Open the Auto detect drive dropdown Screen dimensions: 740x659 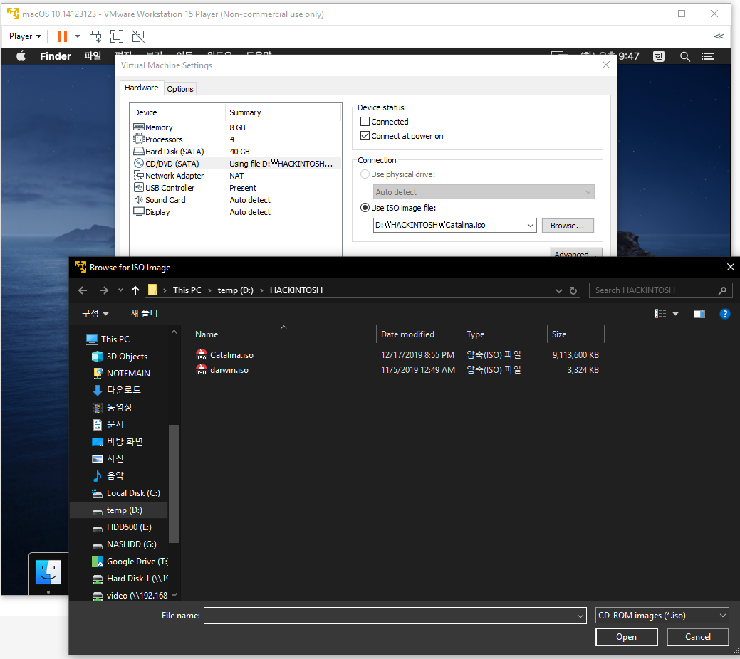tap(484, 192)
